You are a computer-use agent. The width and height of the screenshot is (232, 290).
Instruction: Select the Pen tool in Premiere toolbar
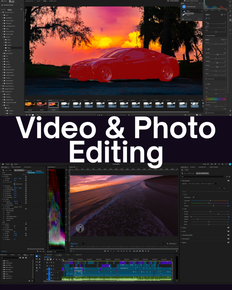point(40,262)
